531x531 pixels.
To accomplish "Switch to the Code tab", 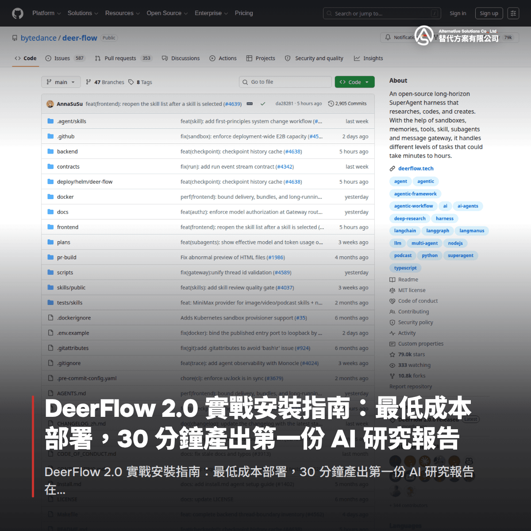I will [x=26, y=58].
